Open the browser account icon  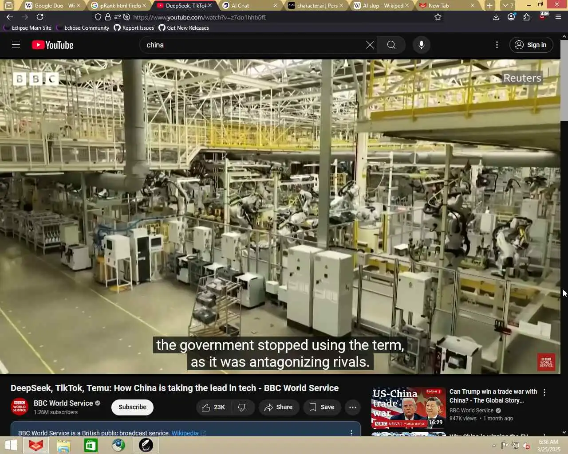(x=511, y=17)
